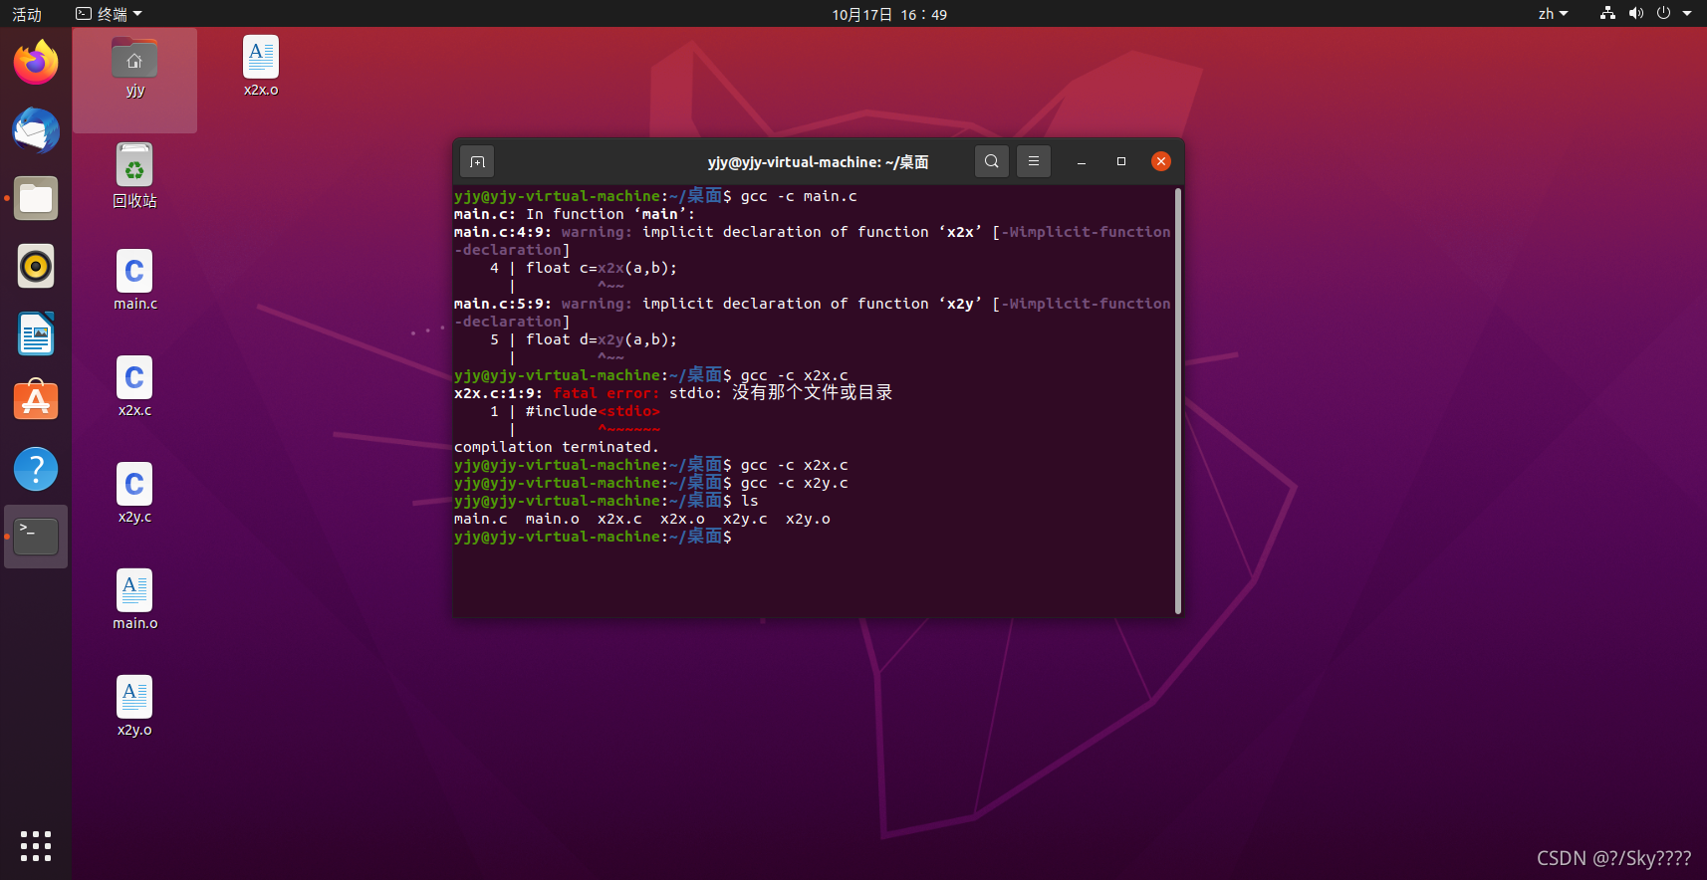Viewport: 1707px width, 880px height.
Task: Select main.o file on the desktop
Action: coord(134,599)
